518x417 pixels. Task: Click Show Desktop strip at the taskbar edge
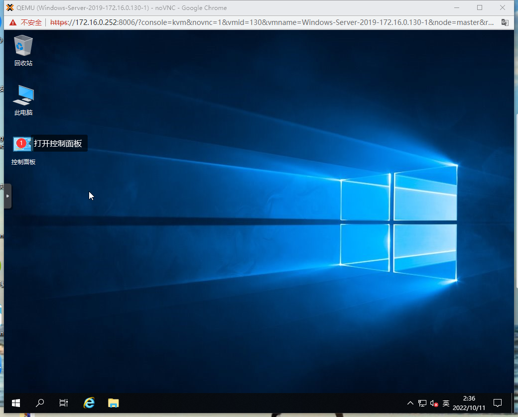tap(513, 403)
